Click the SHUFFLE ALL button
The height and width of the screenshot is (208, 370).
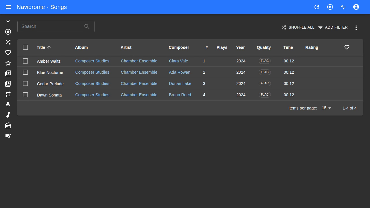click(x=298, y=27)
